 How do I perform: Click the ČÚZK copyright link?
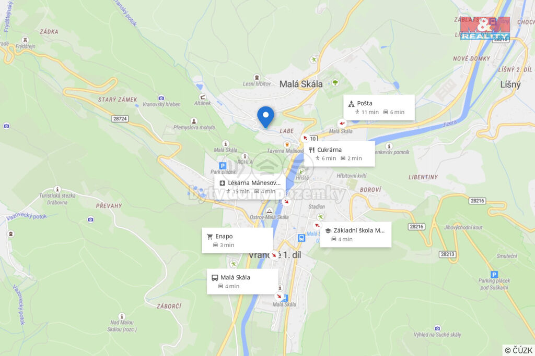[518, 350]
